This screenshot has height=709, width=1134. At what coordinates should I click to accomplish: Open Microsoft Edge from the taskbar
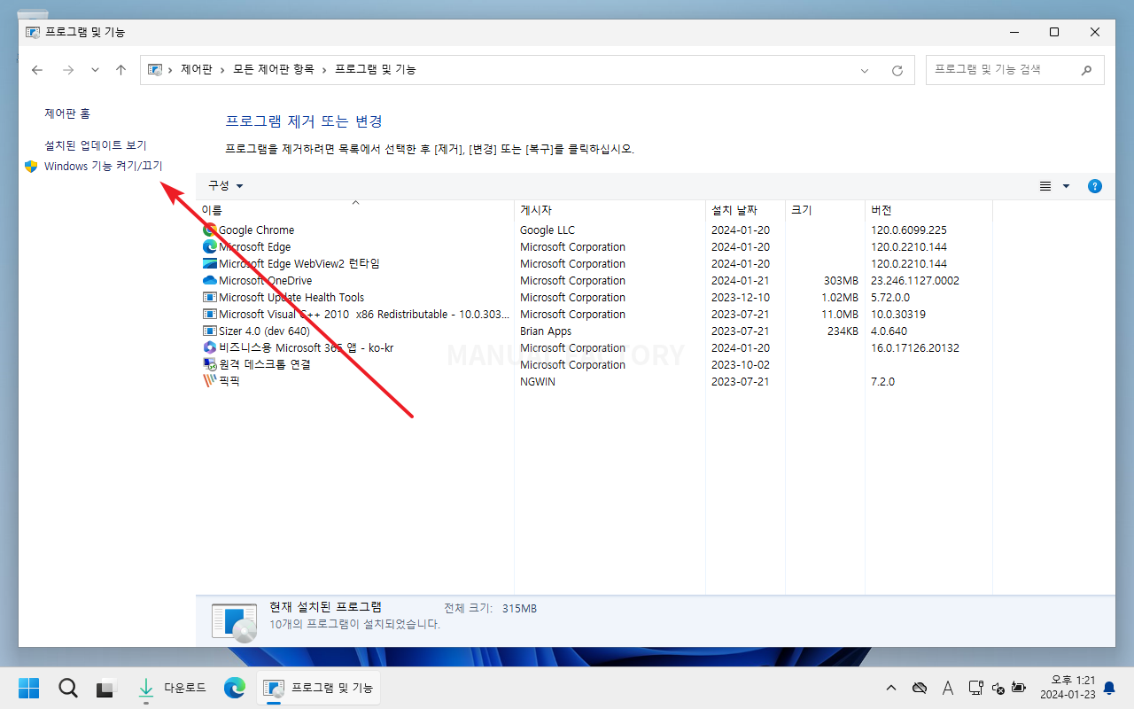[235, 688]
